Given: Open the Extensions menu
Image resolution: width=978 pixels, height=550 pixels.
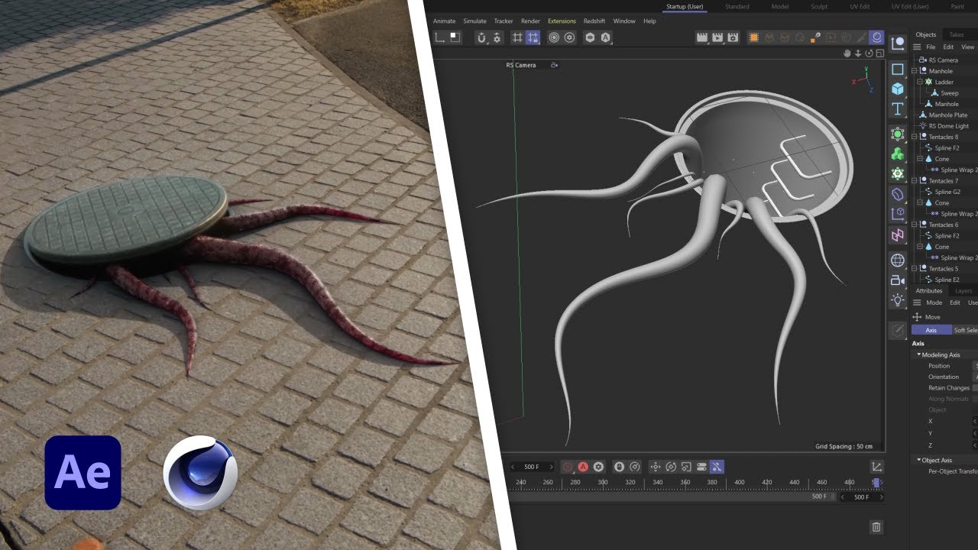Looking at the screenshot, I should pyautogui.click(x=562, y=21).
